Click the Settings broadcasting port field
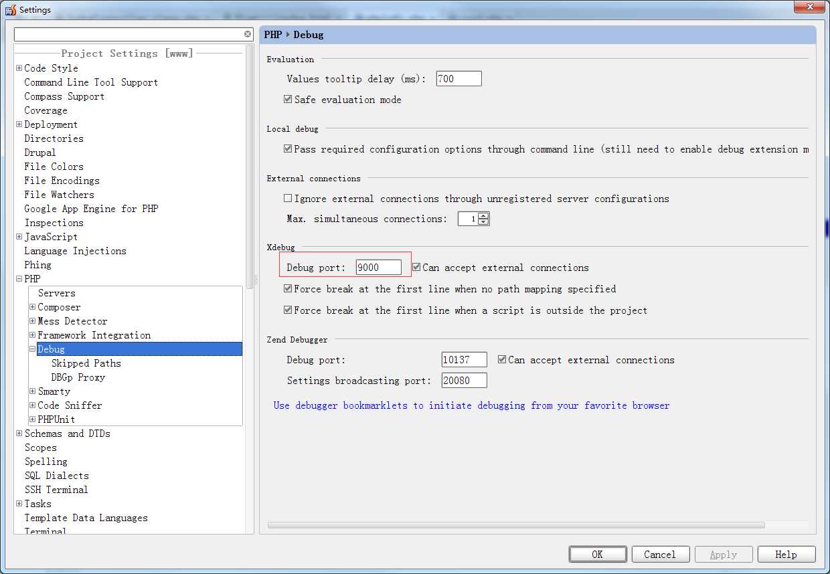This screenshot has width=830, height=574. pyautogui.click(x=464, y=380)
